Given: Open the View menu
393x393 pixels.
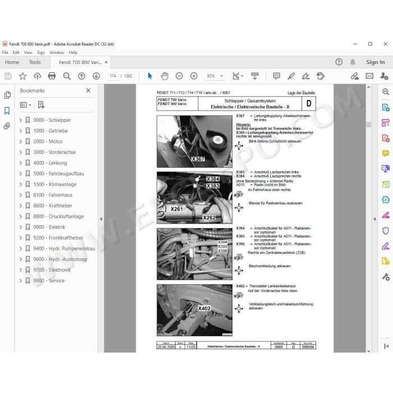Looking at the screenshot, I should point(28,52).
